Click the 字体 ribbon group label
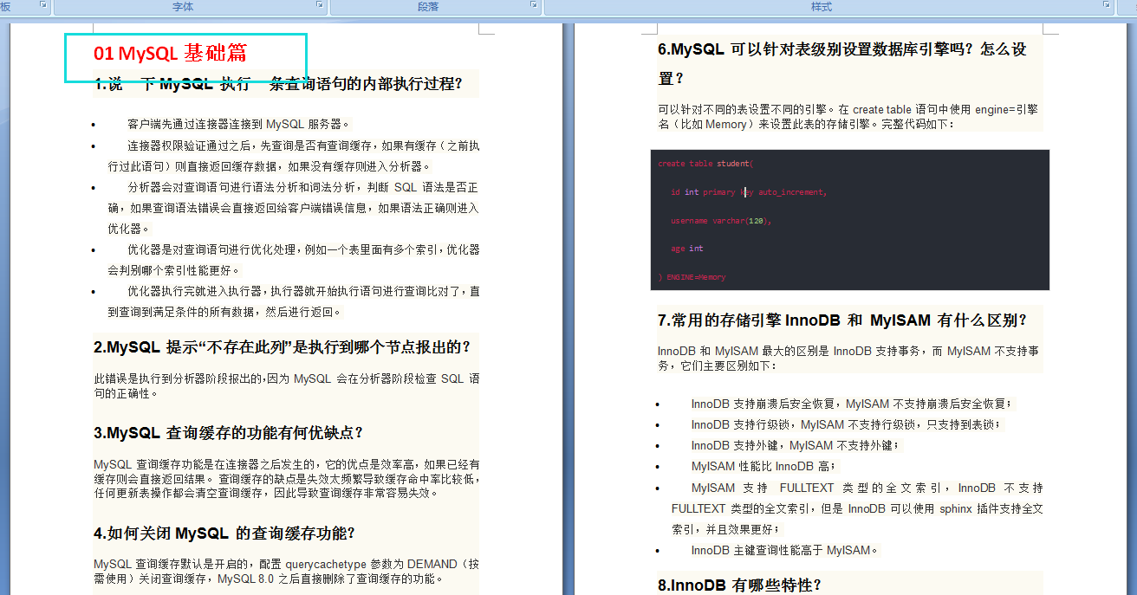This screenshot has width=1137, height=595. coord(183,6)
